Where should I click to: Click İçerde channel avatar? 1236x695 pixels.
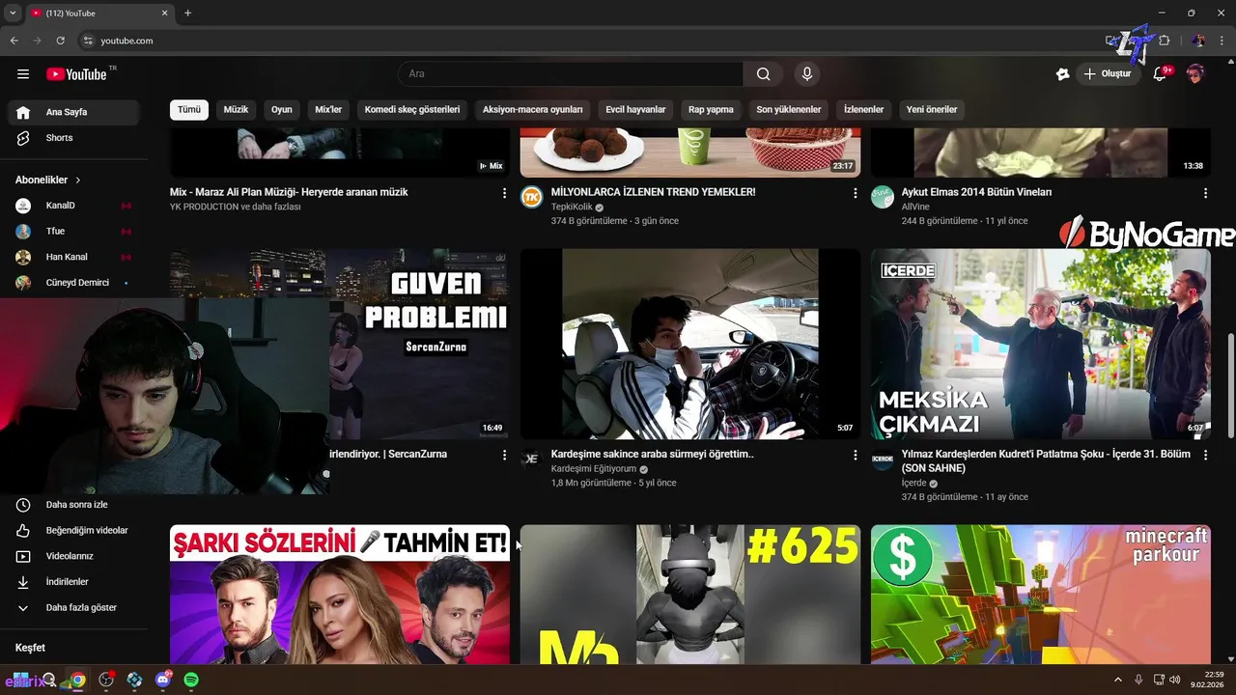click(883, 459)
